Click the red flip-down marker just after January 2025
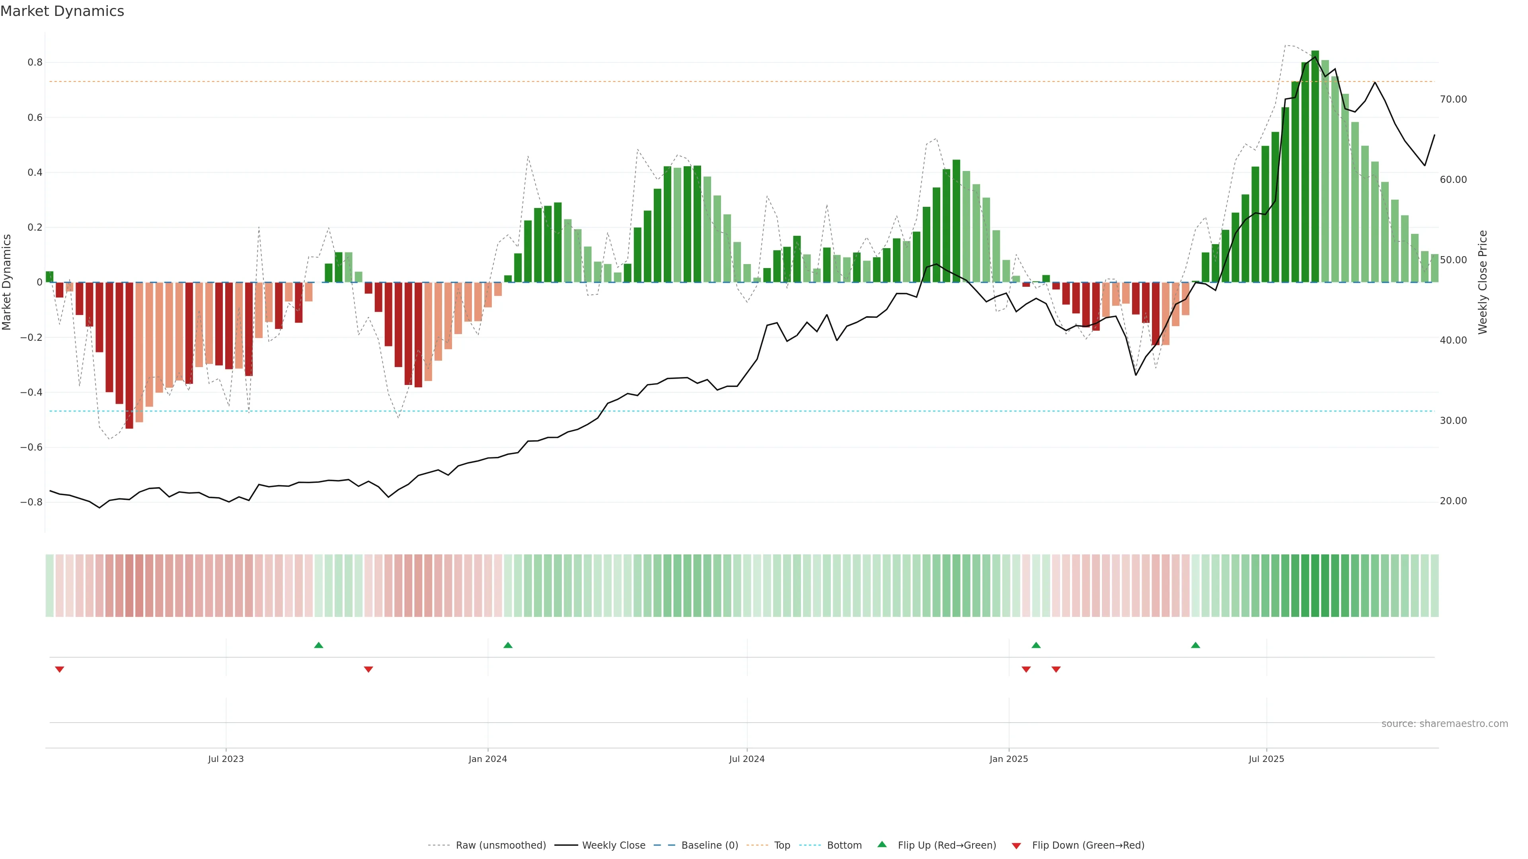Screen dimensions: 1528x859 point(1026,669)
